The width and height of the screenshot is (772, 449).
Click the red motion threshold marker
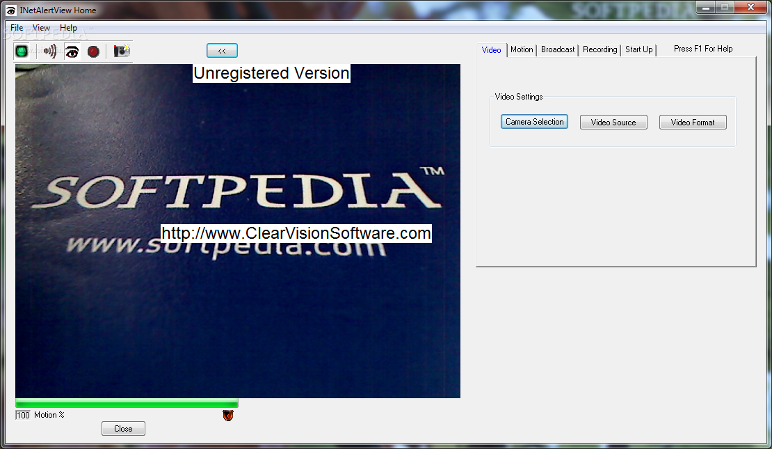(228, 415)
